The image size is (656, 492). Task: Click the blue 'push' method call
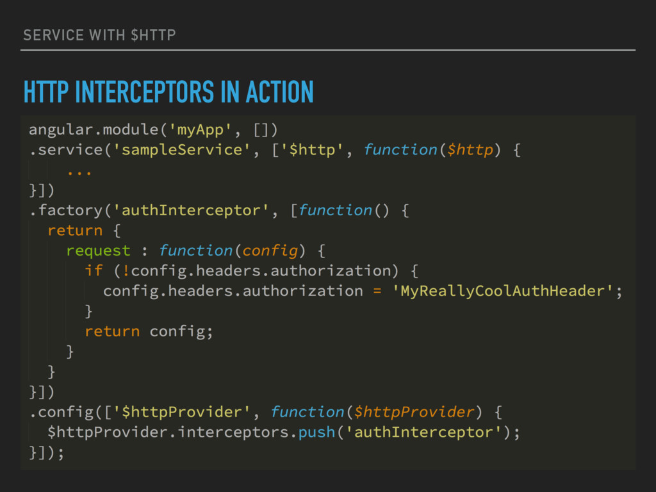coord(316,432)
